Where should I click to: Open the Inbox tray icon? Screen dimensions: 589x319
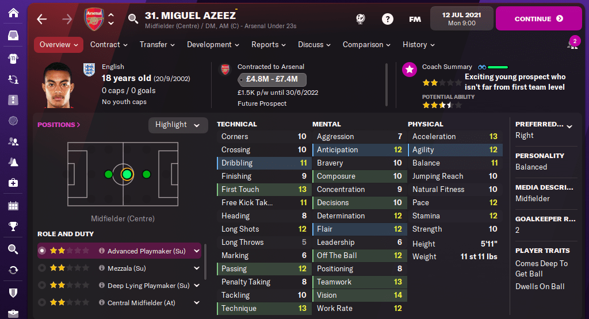click(x=13, y=36)
